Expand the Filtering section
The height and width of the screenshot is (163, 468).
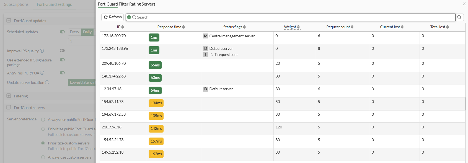9,96
